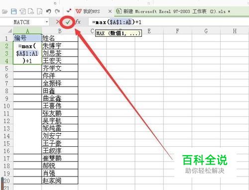Close the 我的WPS tab
Screen dimensions: 249x190
click(110, 11)
